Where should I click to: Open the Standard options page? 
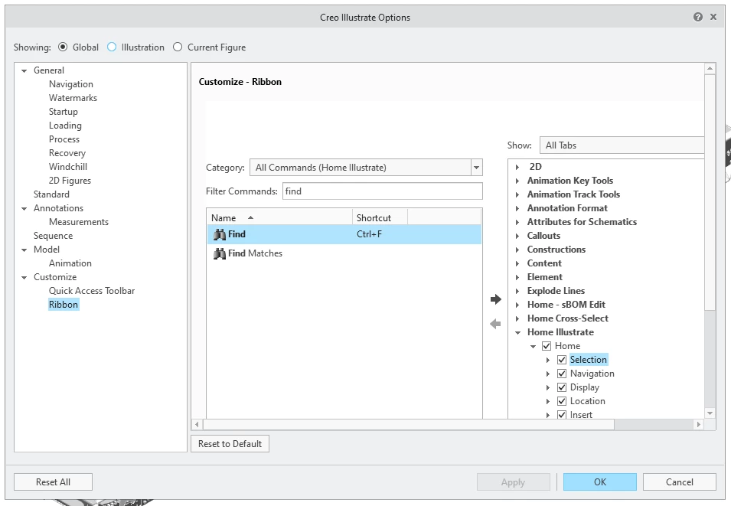click(51, 194)
